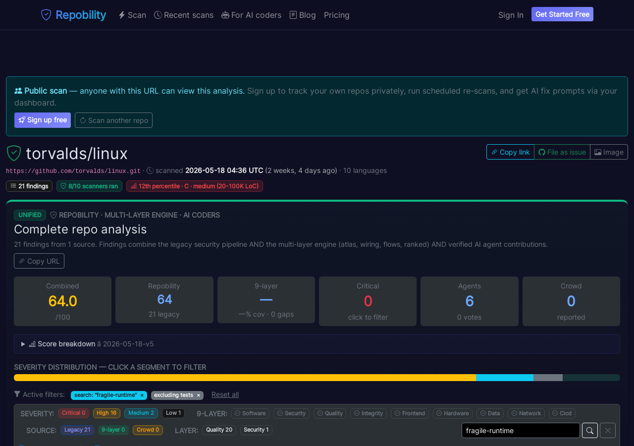Screen dimensions: 634x446
Task: Toggle the 9-layer Security filter
Action: 291,413
